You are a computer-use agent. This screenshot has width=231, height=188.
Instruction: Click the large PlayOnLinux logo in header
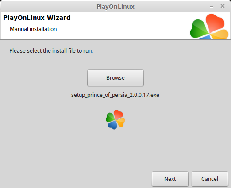tap(209, 26)
